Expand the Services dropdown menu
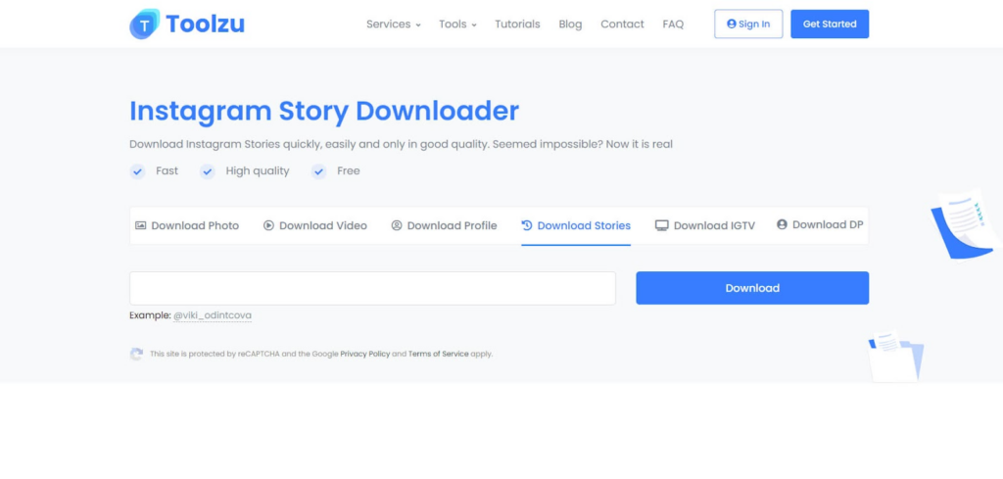1003x479 pixels. [x=394, y=24]
